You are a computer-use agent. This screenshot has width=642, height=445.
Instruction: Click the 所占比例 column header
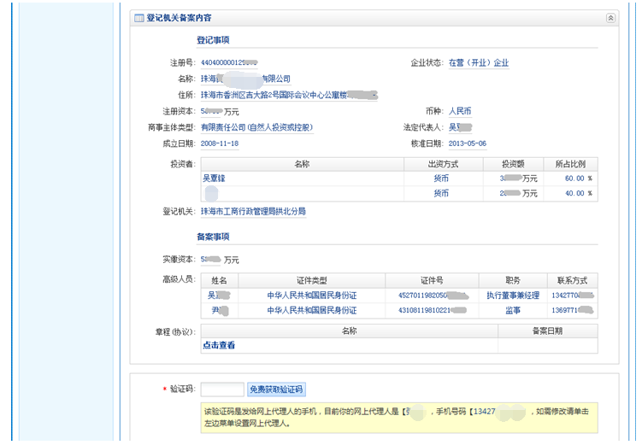tap(570, 164)
